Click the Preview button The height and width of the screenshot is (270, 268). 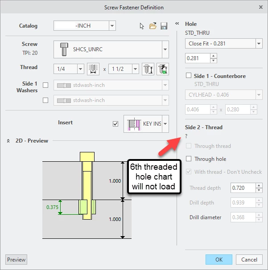[16, 259]
